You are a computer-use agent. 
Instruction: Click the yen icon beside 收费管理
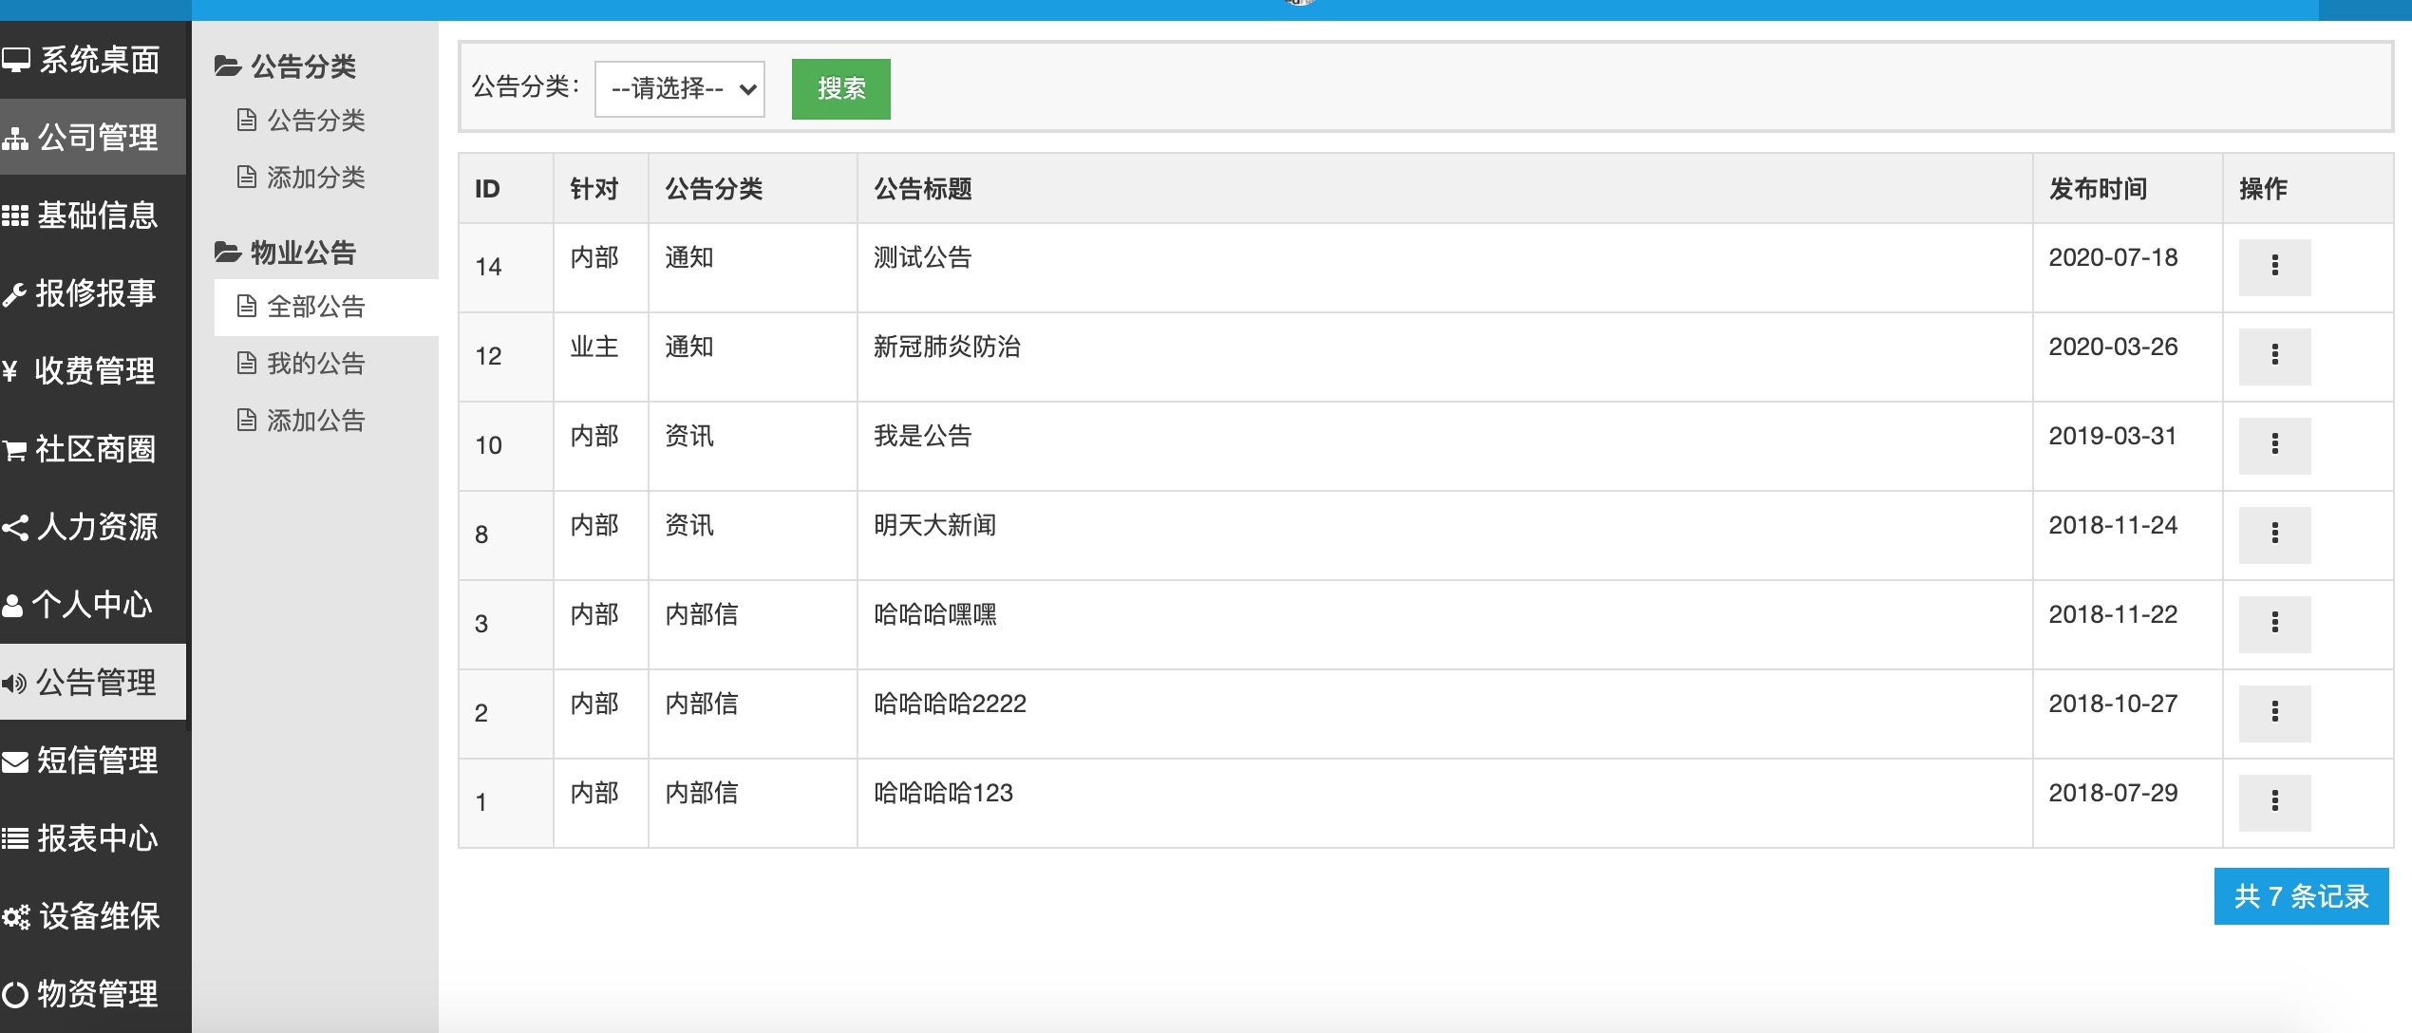coord(10,371)
